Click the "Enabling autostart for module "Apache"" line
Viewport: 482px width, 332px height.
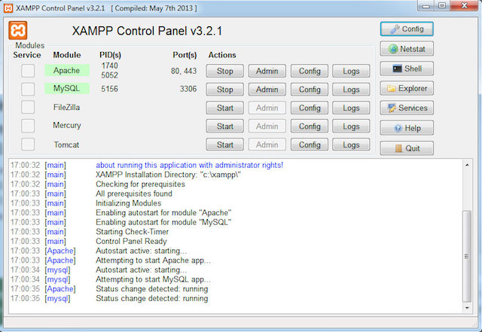coord(163,213)
